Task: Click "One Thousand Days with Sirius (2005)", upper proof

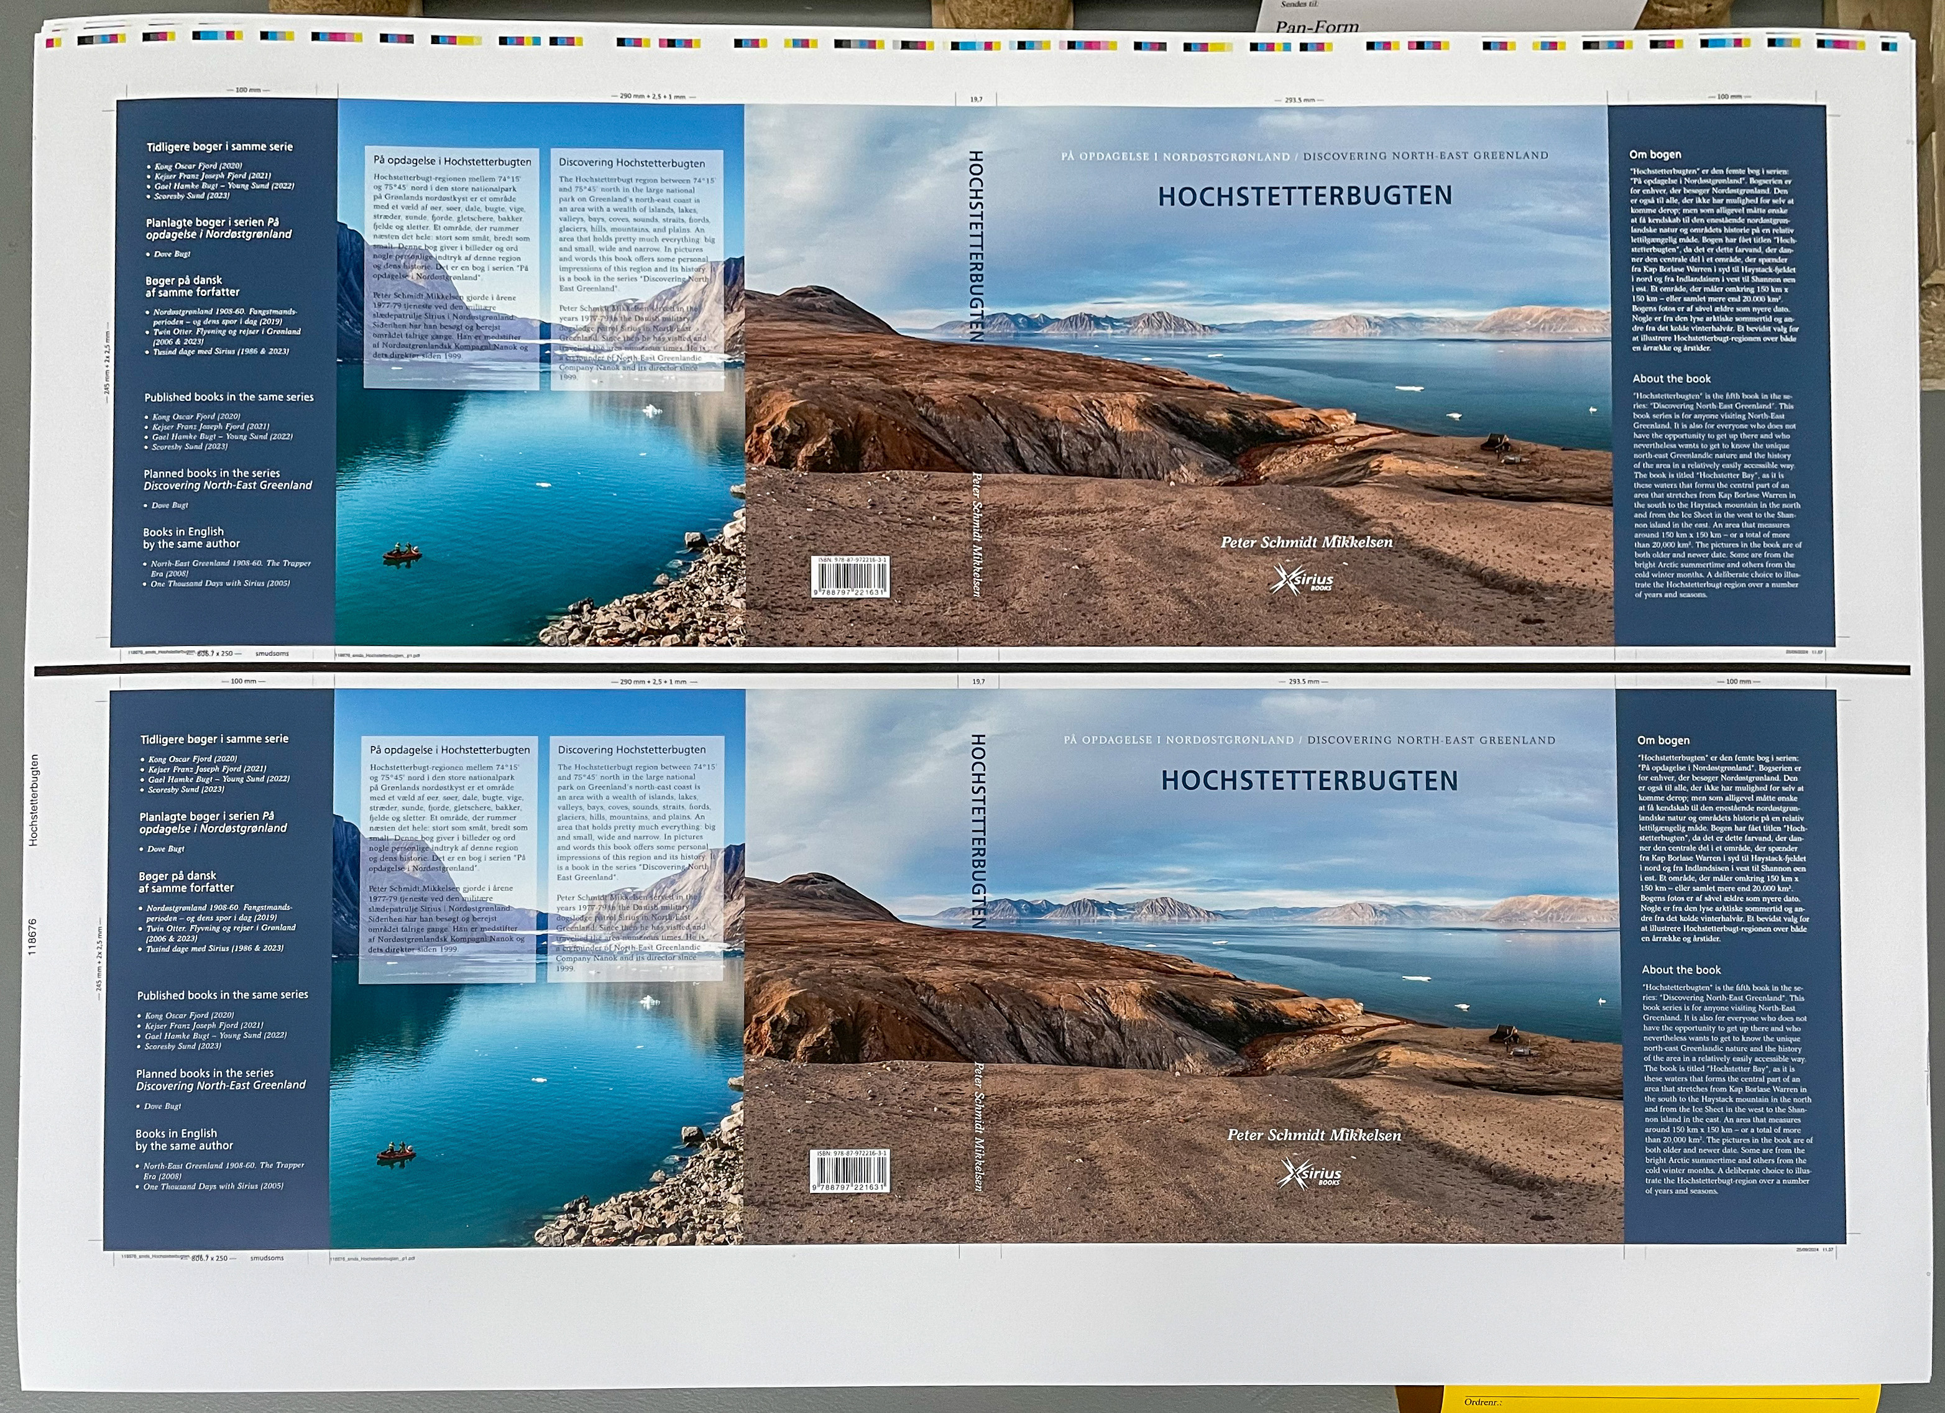Action: (x=221, y=584)
